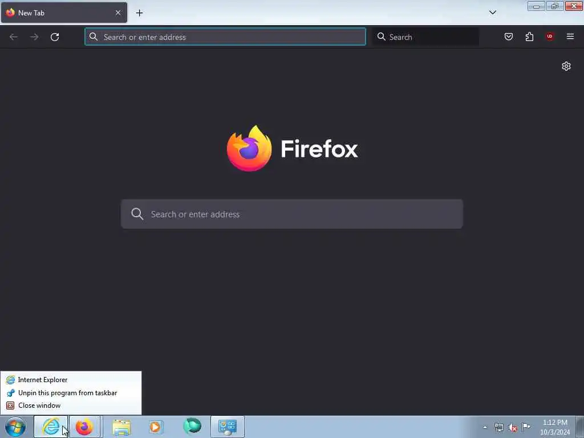
Task: Open the Save to Pocket button
Action: pos(508,36)
